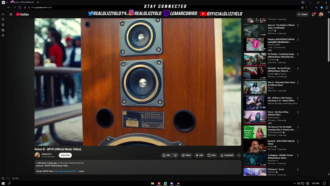Image resolution: width=330 pixels, height=186 pixels.
Task: Open the History panel in sidebar
Action: pos(3,19)
